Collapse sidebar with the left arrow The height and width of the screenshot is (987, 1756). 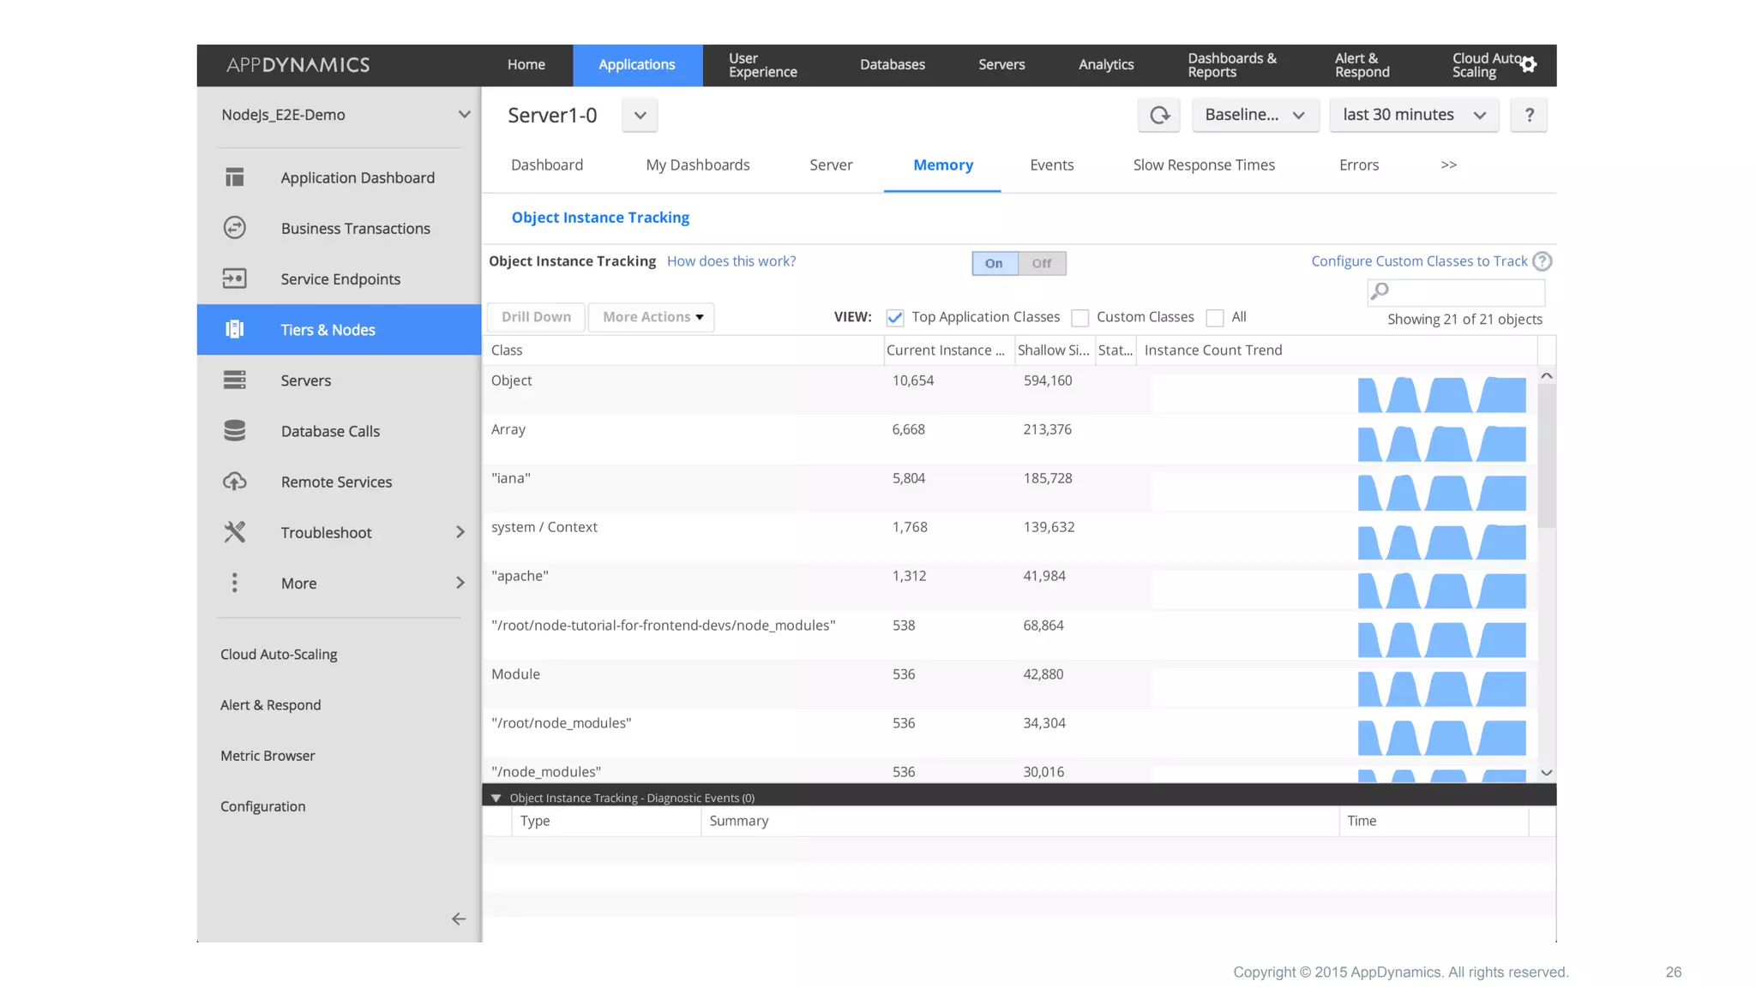pyautogui.click(x=459, y=918)
